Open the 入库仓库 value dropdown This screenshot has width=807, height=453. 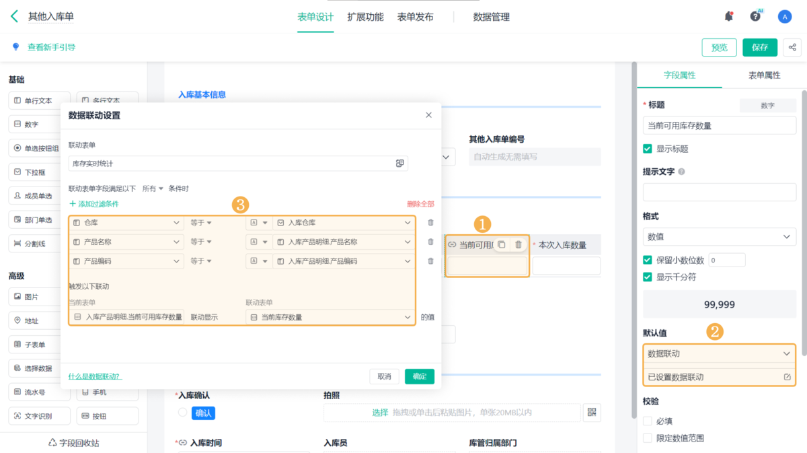click(x=344, y=223)
